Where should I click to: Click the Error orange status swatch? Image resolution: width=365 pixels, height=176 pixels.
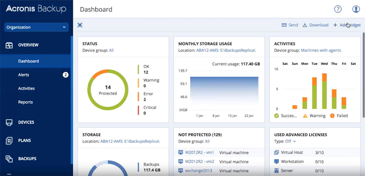click(x=138, y=97)
